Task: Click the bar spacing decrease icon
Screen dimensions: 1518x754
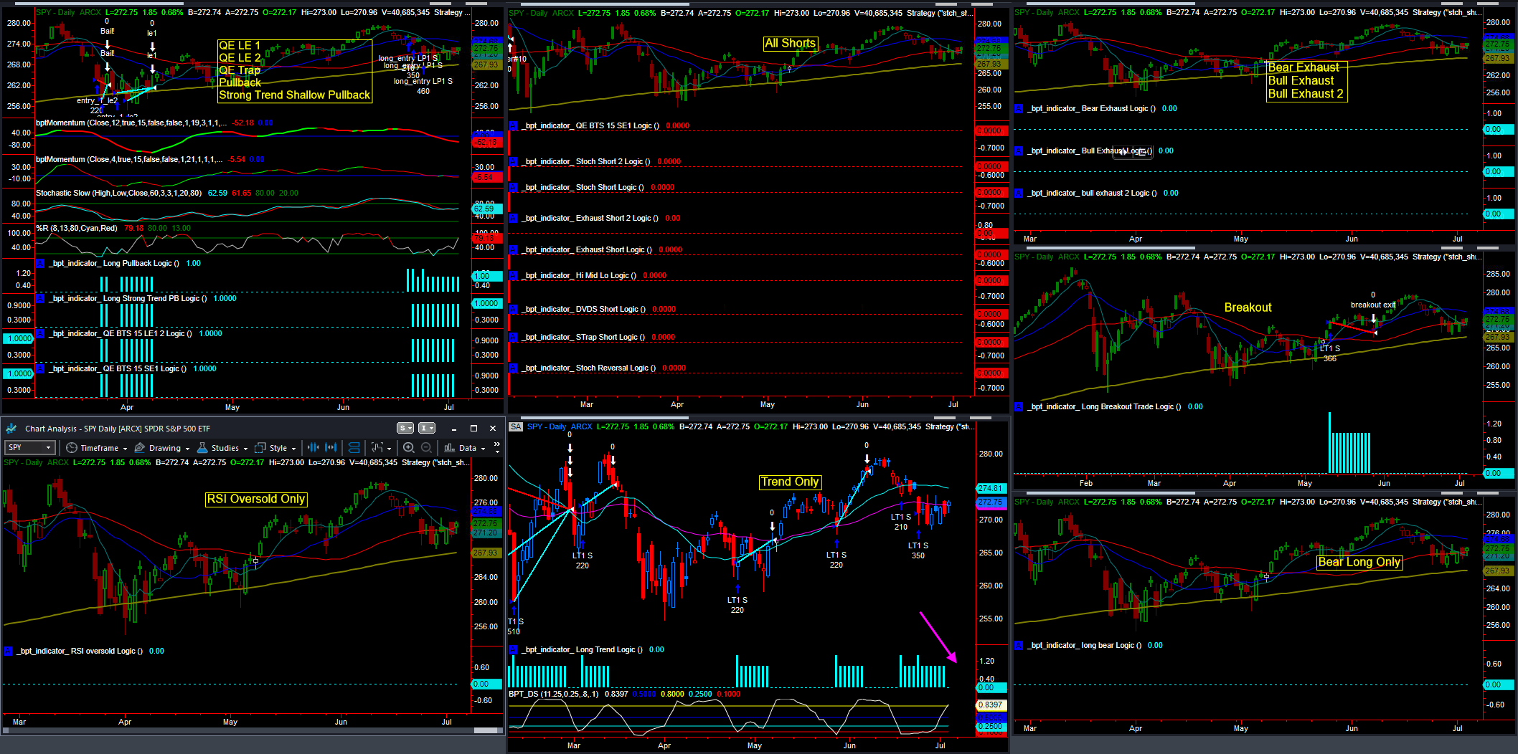Action: (313, 448)
